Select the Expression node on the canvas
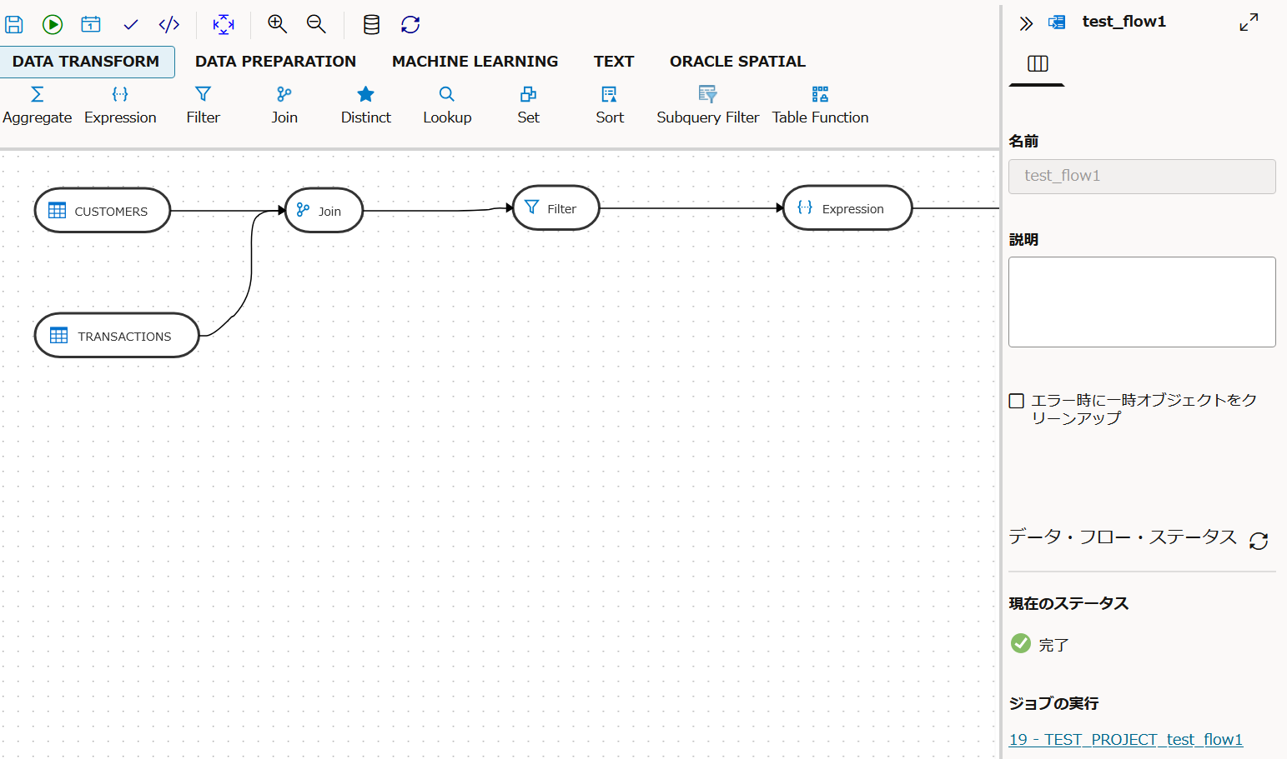 [847, 208]
